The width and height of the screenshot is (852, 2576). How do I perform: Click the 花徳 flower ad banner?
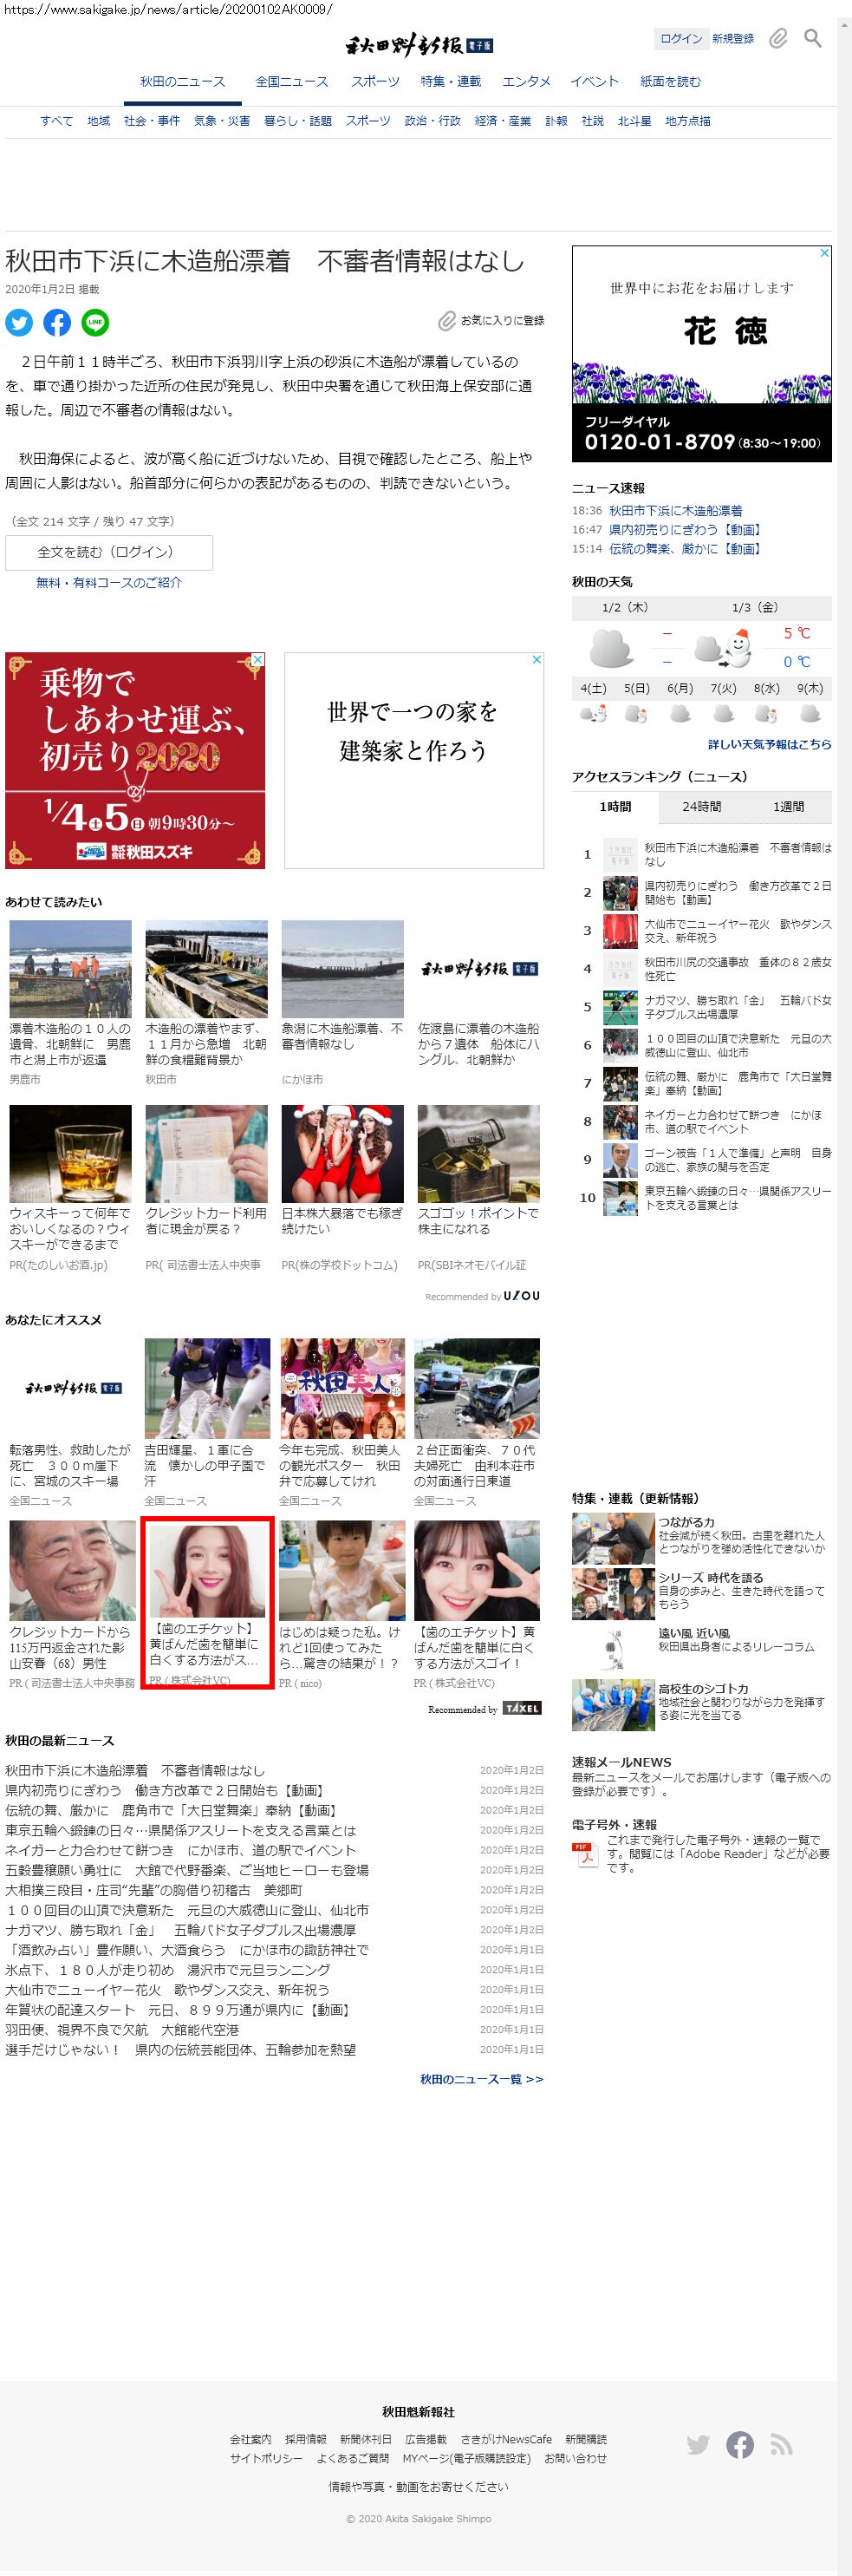(x=702, y=354)
